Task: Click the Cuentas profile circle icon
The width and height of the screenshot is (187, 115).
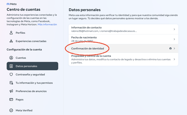Action: click(11, 58)
